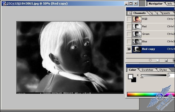Screen dimensions: 175x112
Task: Open the Presets tab
Action: tap(166, 13)
